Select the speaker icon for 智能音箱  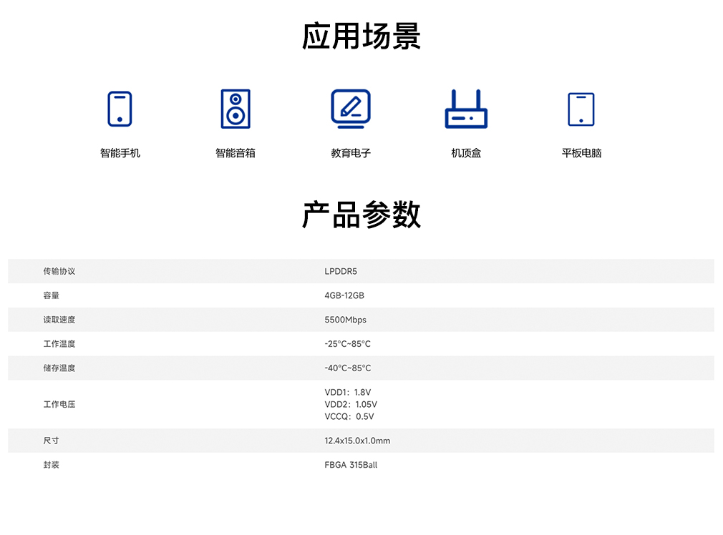[x=236, y=109]
